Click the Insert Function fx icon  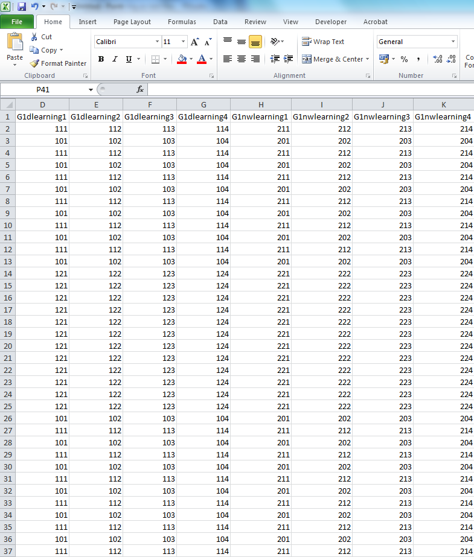(139, 89)
